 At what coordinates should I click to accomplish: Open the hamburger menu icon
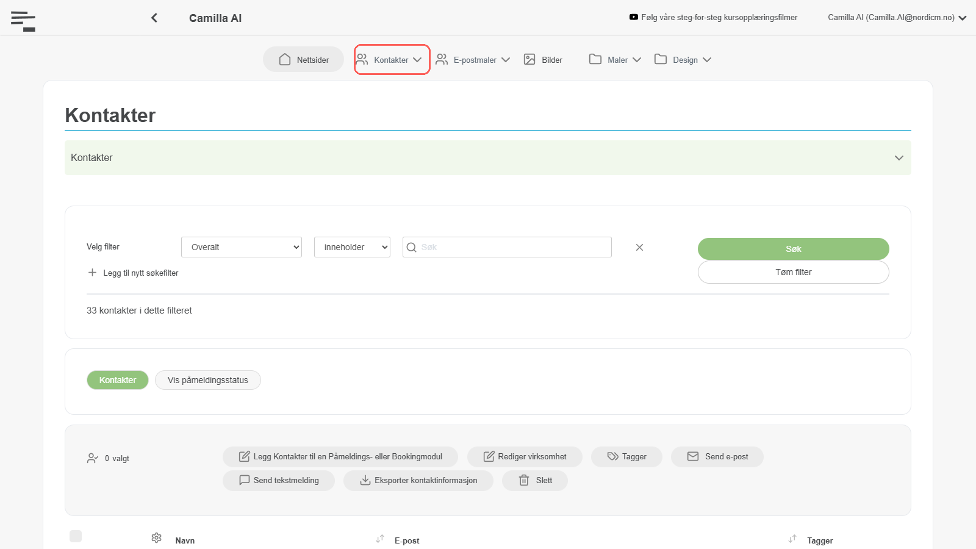(23, 21)
